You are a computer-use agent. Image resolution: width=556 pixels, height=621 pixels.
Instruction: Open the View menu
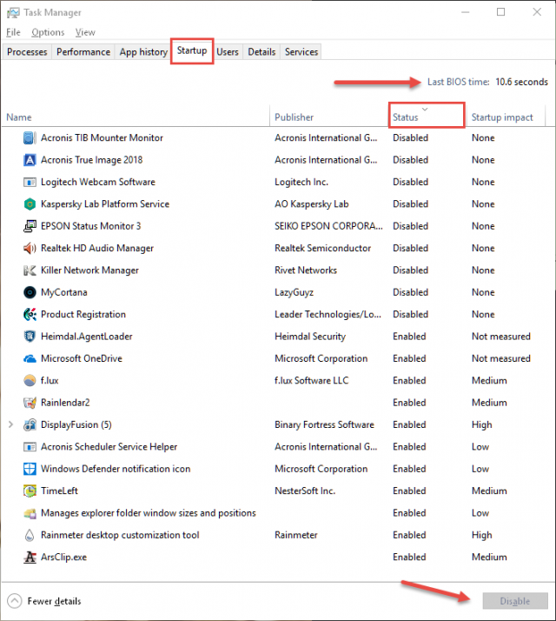click(x=85, y=32)
